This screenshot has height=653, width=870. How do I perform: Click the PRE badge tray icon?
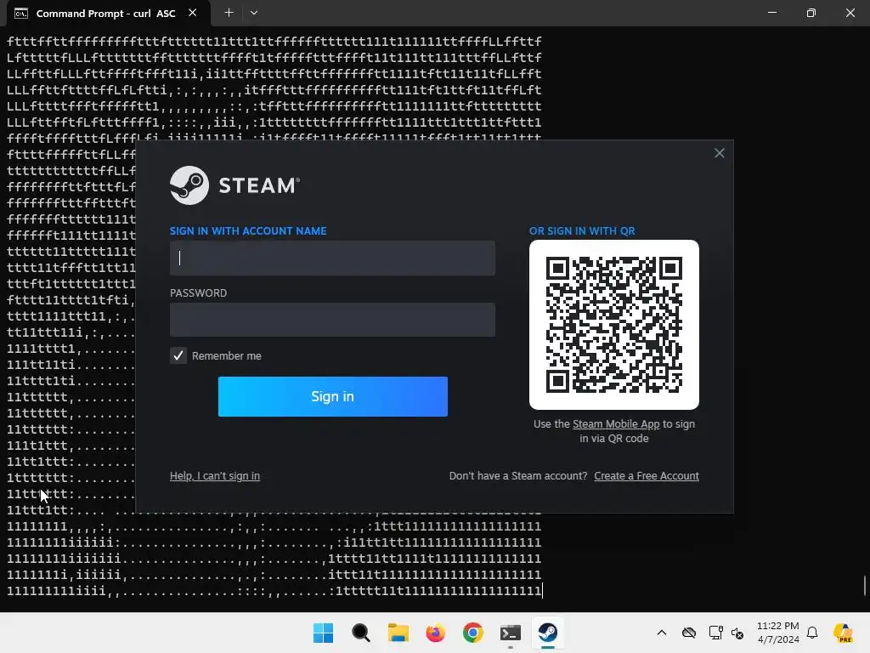pyautogui.click(x=843, y=633)
